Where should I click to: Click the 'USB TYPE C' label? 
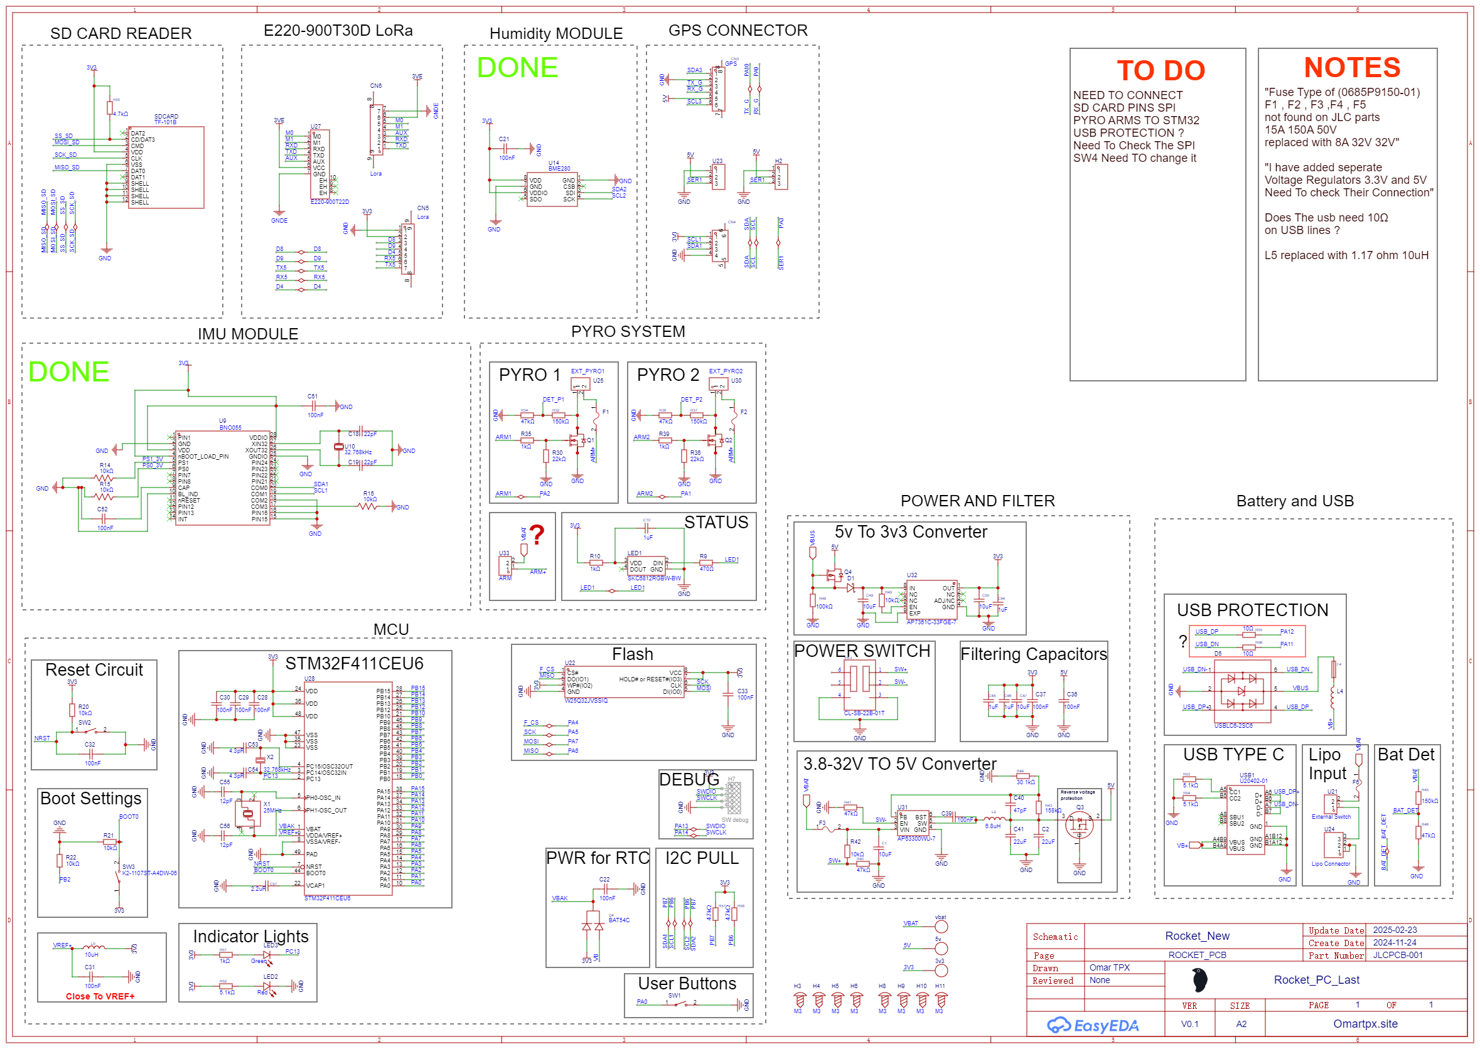pyautogui.click(x=1233, y=753)
